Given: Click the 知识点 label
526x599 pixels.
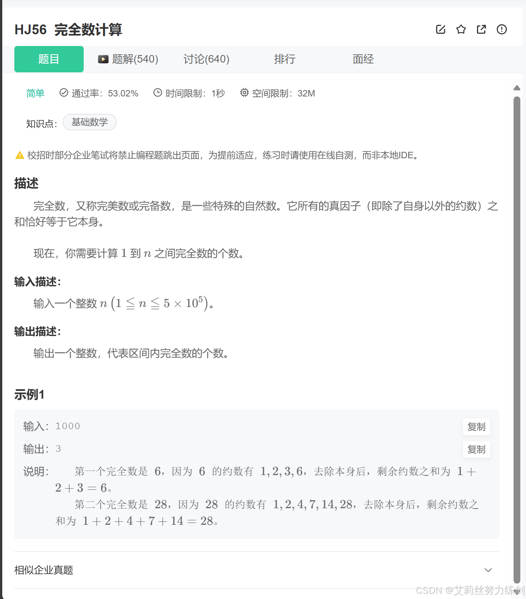Looking at the screenshot, I should point(41,124).
